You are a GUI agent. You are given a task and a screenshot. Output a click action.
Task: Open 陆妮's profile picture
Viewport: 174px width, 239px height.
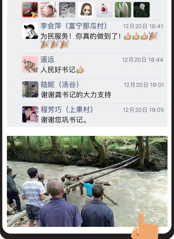click(30, 89)
